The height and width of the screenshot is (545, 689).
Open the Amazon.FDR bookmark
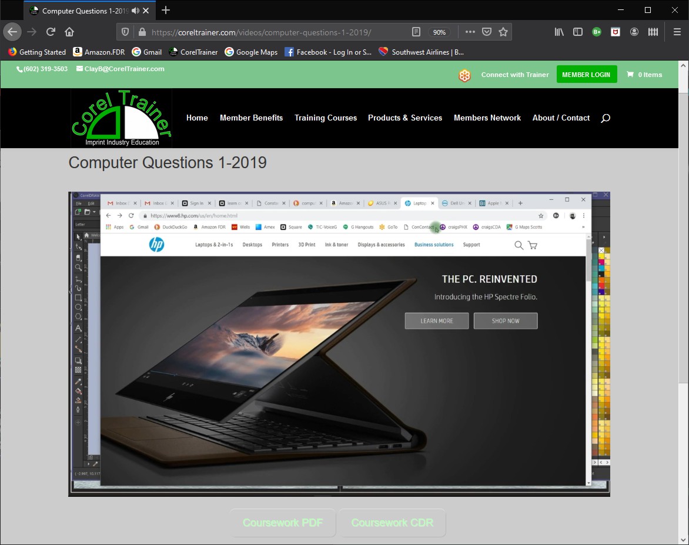[99, 52]
